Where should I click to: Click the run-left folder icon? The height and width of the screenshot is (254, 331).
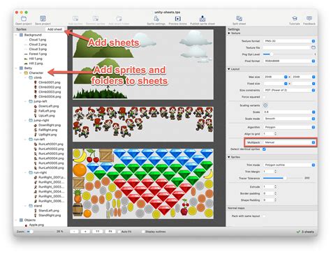pyautogui.click(x=31, y=140)
